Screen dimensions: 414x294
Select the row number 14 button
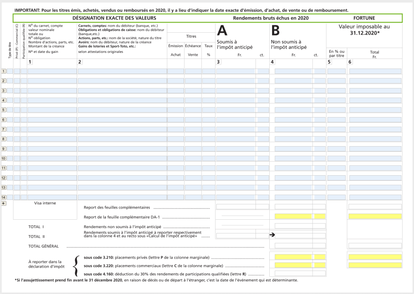(x=4, y=197)
